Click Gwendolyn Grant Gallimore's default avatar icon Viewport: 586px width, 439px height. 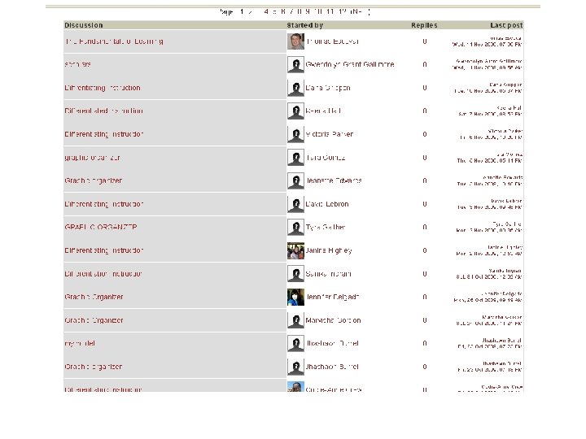coord(295,64)
